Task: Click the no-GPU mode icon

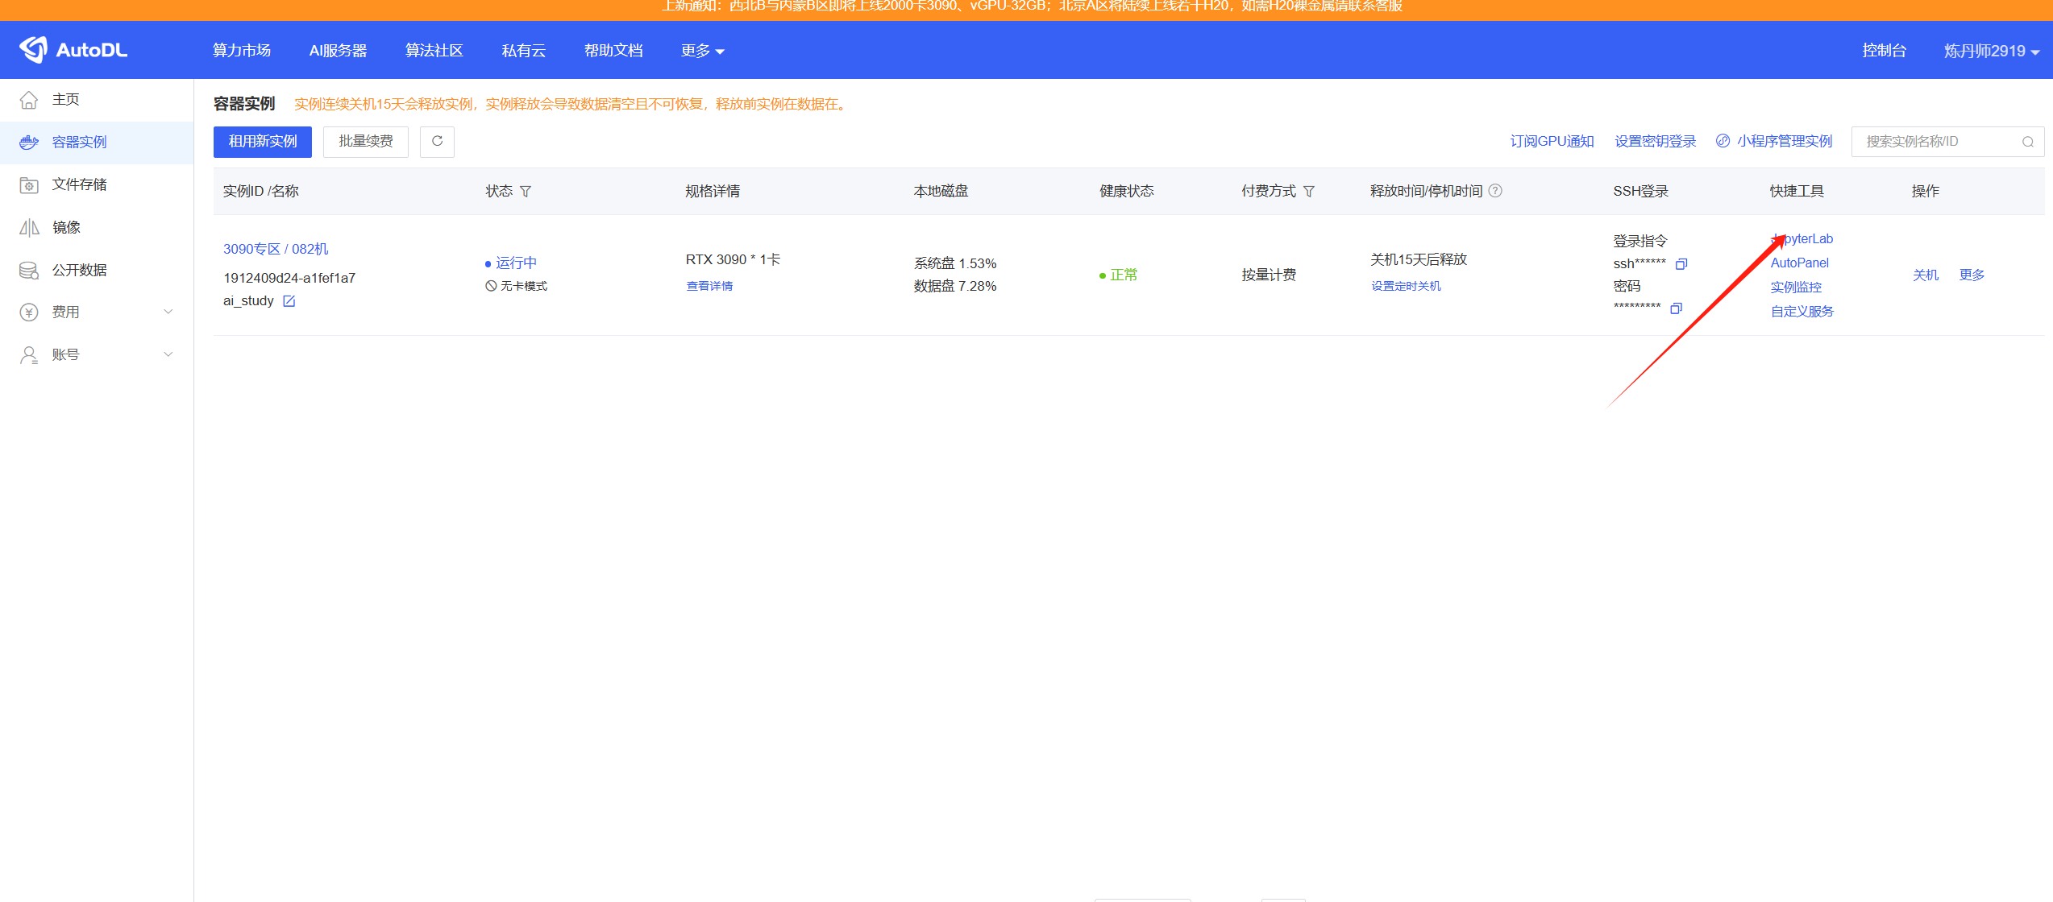Action: pyautogui.click(x=491, y=286)
